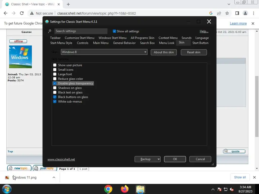
Task: Reload the page in Chrome
Action: 22,13
